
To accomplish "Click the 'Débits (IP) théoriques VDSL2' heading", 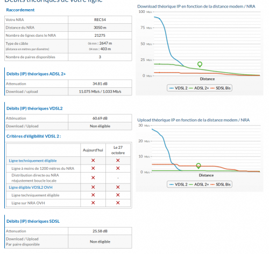I will (34, 108).
